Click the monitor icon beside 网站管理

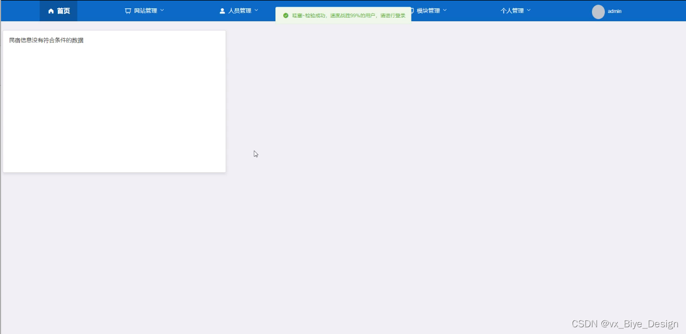[128, 11]
